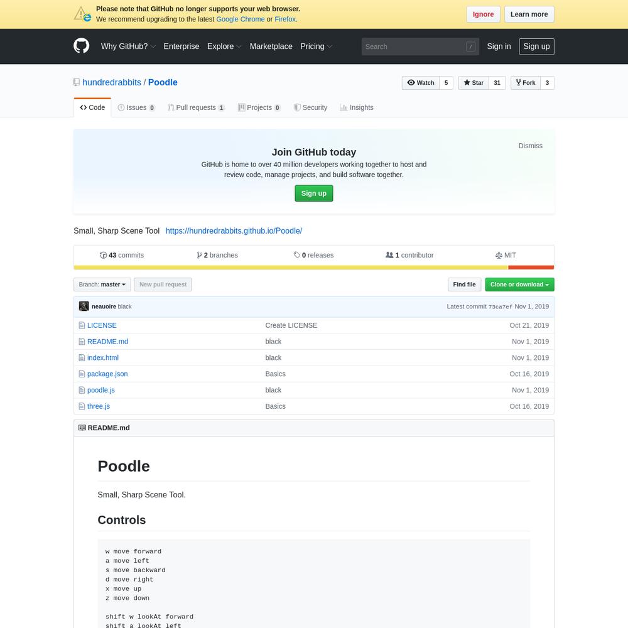The width and height of the screenshot is (628, 628).
Task: Open the Poodle repository name link
Action: pos(163,82)
